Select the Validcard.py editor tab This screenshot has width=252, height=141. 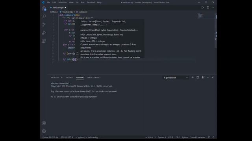pyautogui.click(x=58, y=7)
